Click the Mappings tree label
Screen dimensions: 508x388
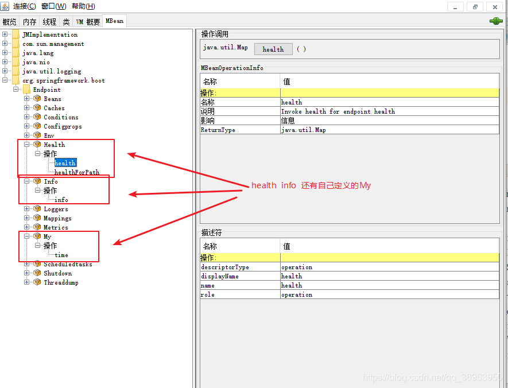coord(57,218)
